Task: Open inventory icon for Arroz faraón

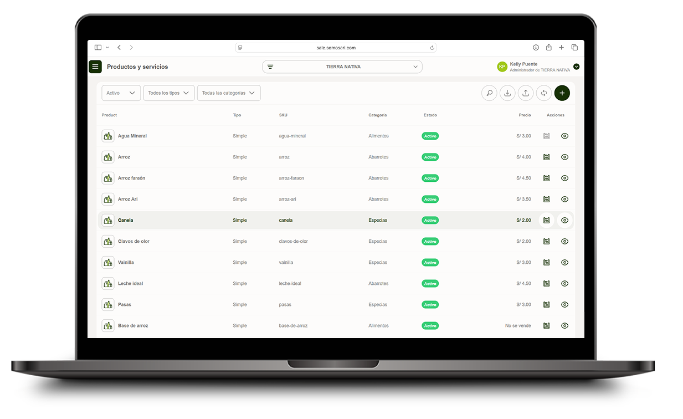Action: (x=547, y=178)
